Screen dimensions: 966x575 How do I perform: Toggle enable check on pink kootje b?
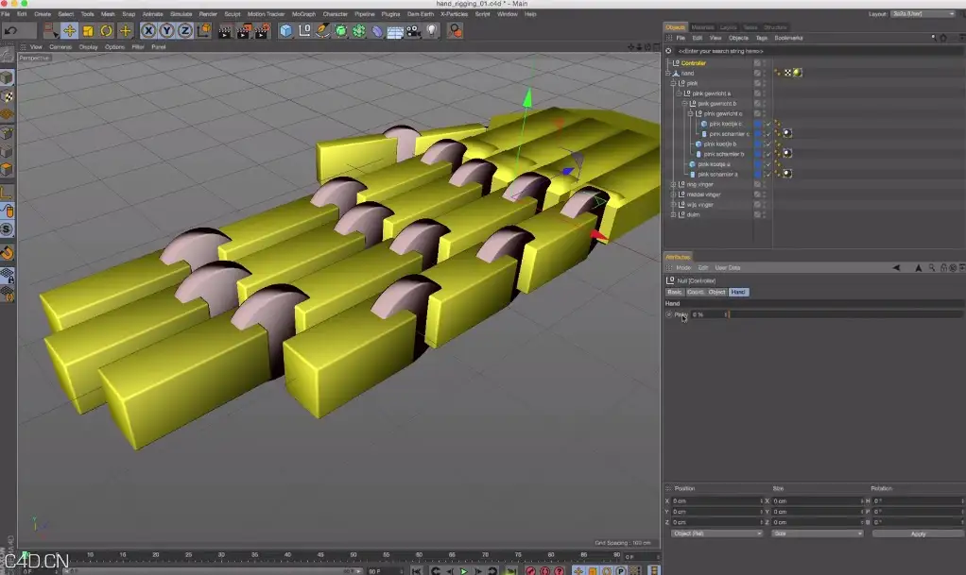click(x=768, y=144)
